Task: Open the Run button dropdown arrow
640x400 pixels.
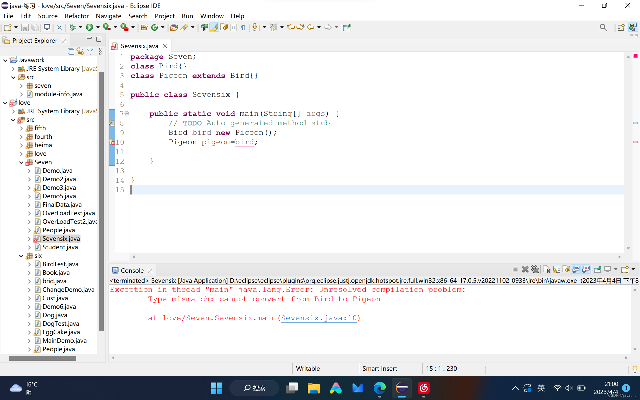Action: pyautogui.click(x=98, y=27)
